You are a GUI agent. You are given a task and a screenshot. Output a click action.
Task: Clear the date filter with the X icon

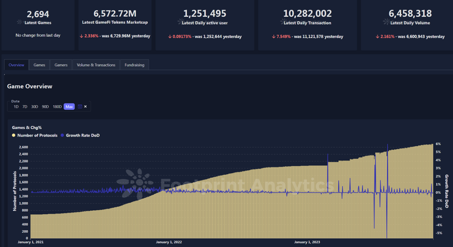pyautogui.click(x=86, y=107)
